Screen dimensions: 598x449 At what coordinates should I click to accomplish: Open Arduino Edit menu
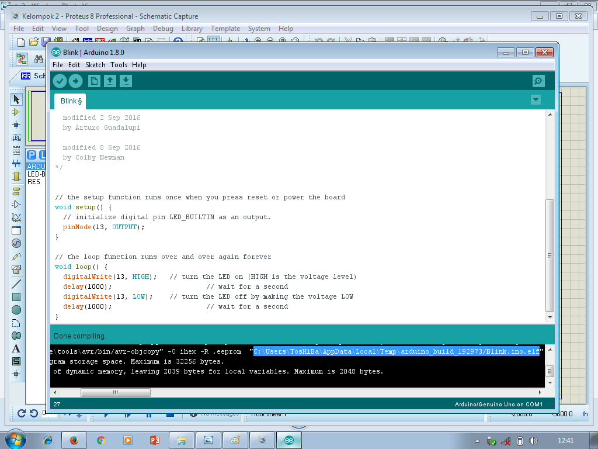(x=74, y=65)
